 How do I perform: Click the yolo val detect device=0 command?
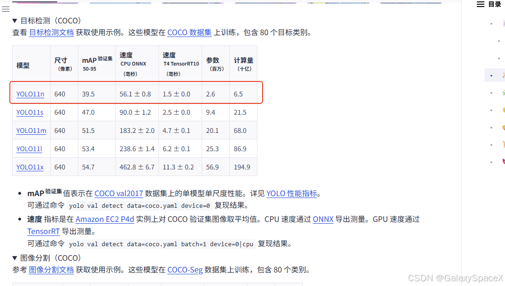pos(139,205)
